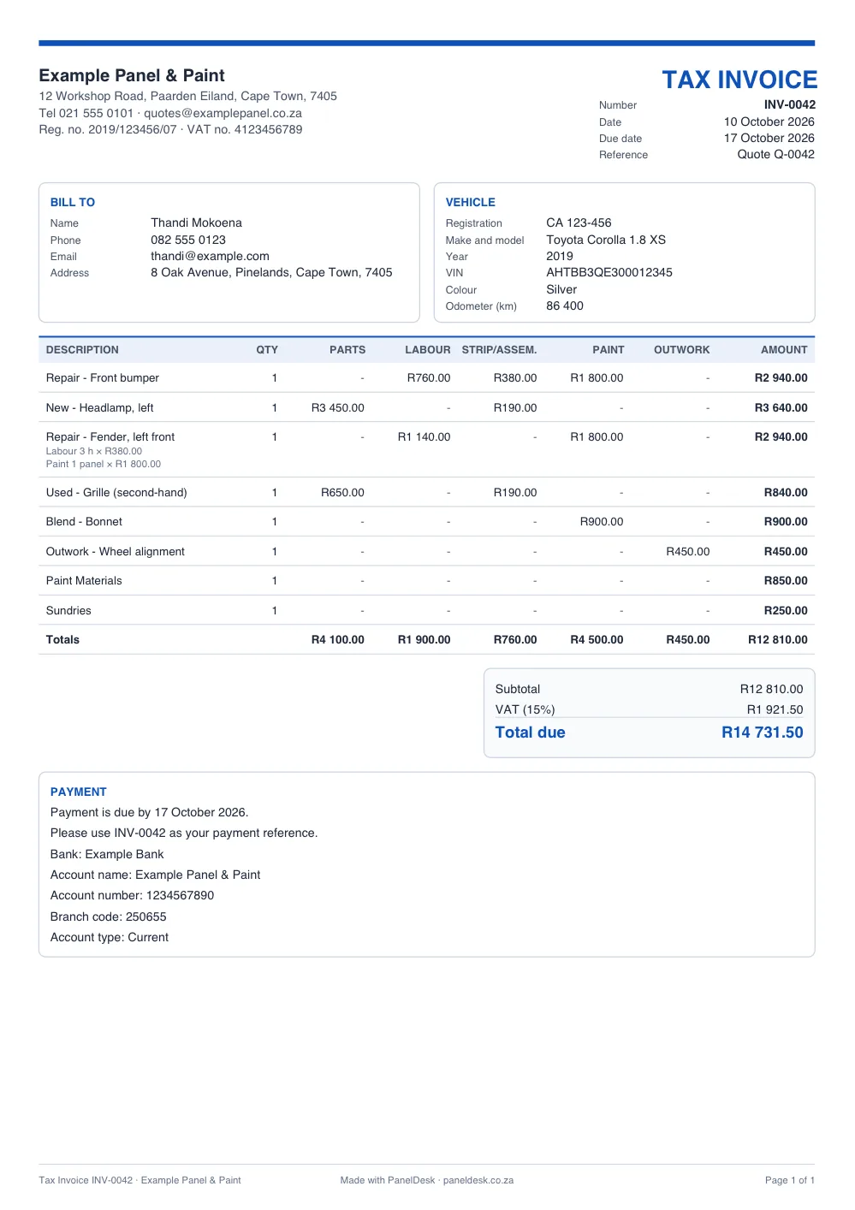Select the date 10 October 2026
Viewport: 855px width, 1210px height.
[769, 122]
